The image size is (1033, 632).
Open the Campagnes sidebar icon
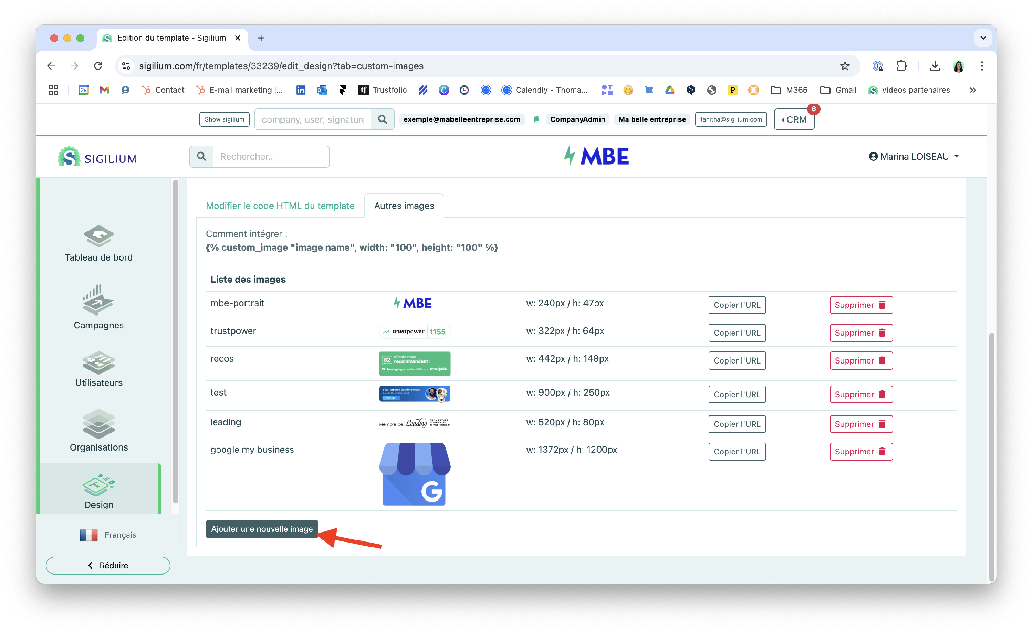(98, 301)
